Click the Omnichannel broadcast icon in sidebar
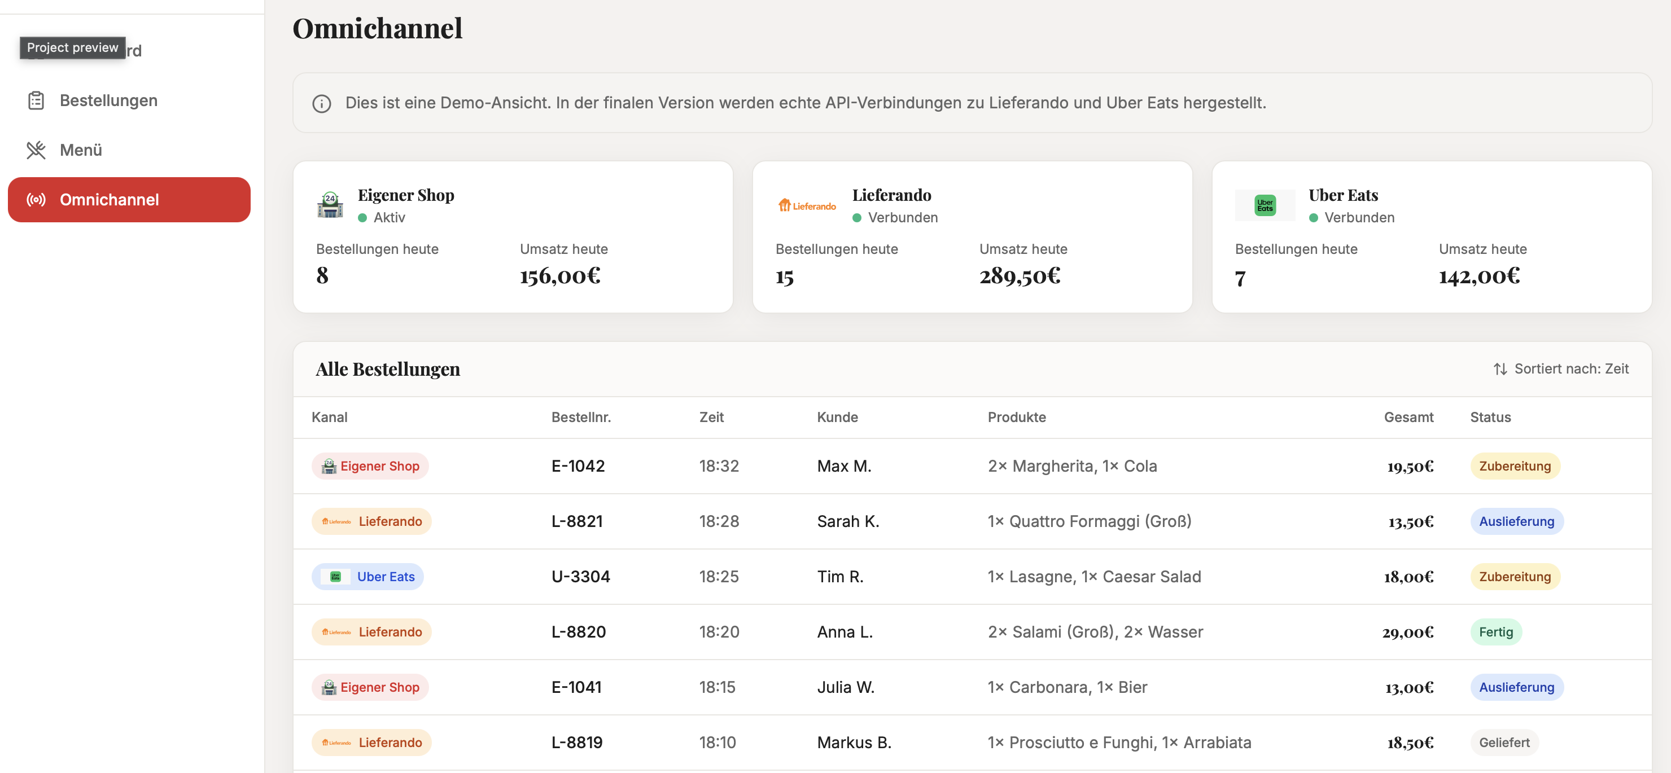This screenshot has width=1671, height=773. [36, 200]
